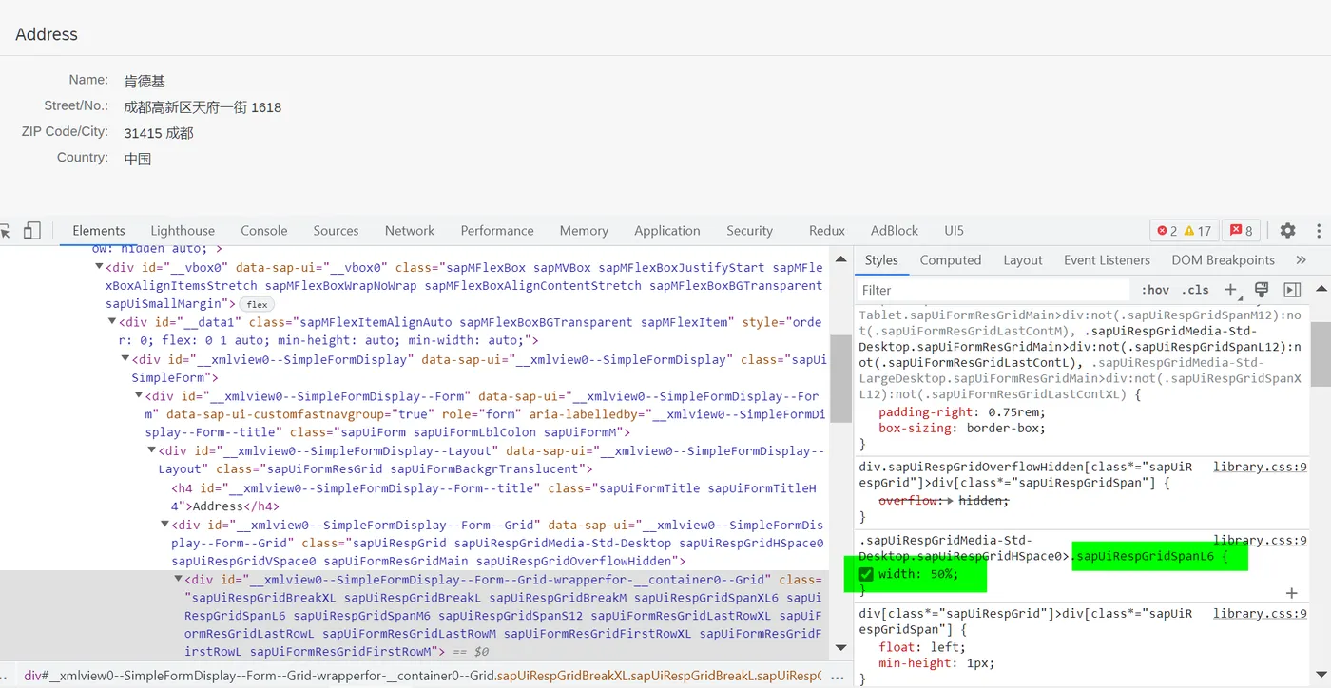This screenshot has width=1331, height=688.
Task: Click the Address form title
Action: pos(47,34)
